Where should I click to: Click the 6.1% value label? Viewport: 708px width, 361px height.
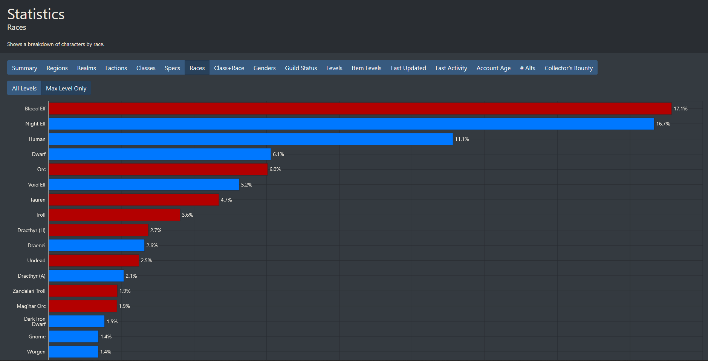[x=278, y=154]
